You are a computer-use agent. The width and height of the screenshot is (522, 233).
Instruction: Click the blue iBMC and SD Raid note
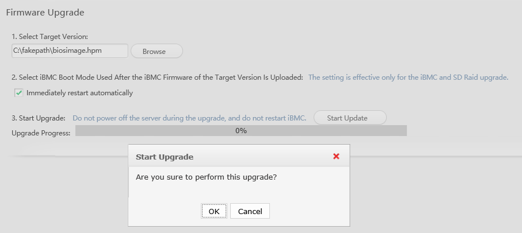coord(408,77)
